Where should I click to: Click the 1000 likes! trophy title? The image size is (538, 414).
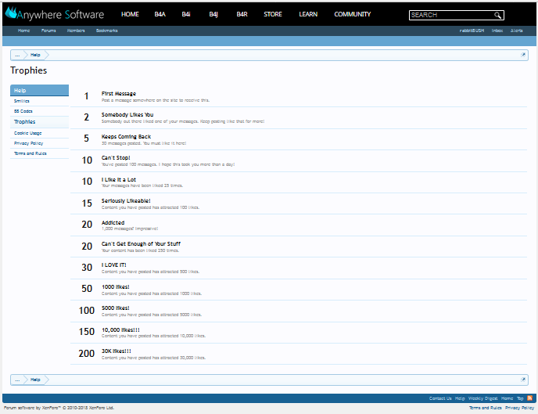(116, 287)
